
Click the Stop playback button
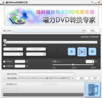click(x=92, y=52)
